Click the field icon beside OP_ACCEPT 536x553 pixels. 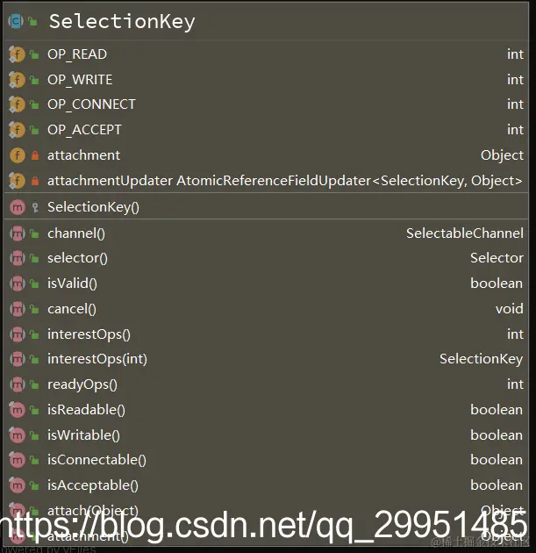(17, 130)
